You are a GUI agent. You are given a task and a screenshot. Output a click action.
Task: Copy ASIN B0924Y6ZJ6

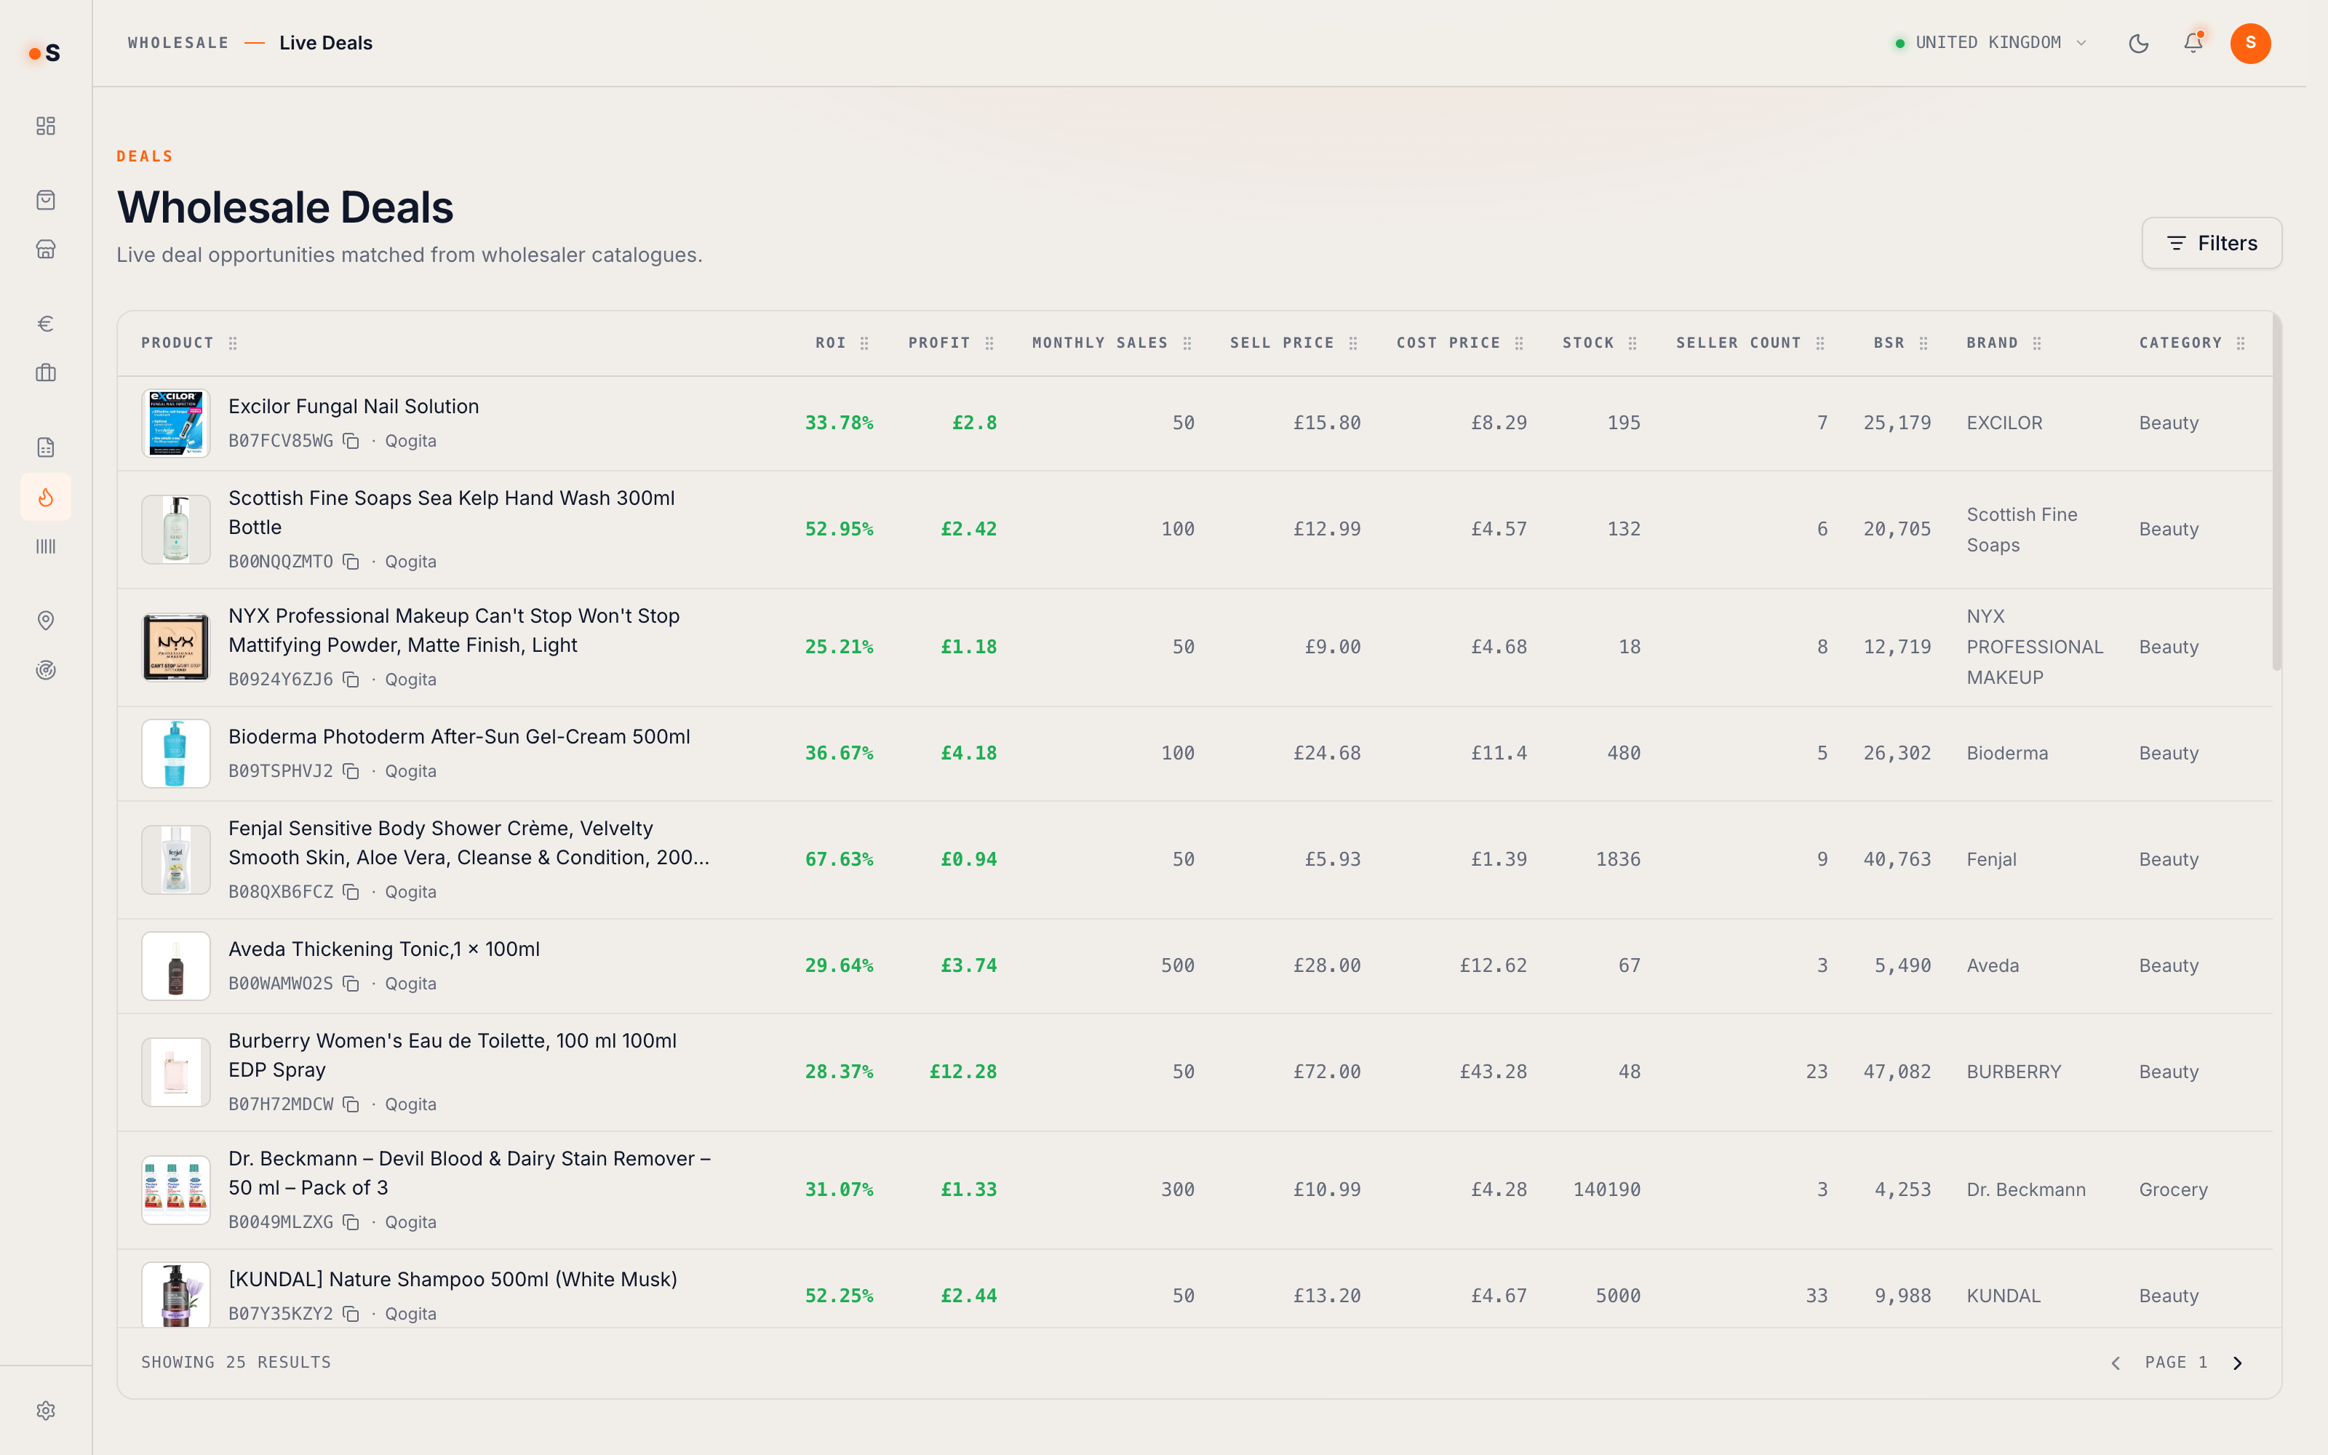click(351, 679)
